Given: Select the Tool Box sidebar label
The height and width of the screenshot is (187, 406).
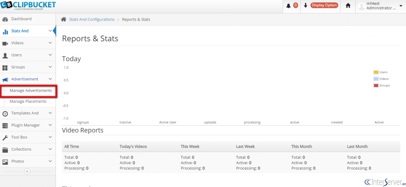Looking at the screenshot, I should coord(19,137).
